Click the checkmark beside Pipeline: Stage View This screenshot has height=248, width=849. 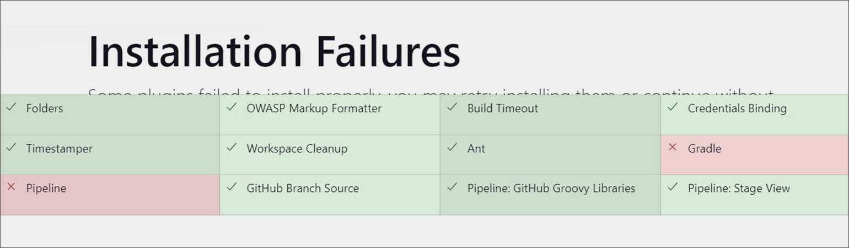[x=673, y=188]
